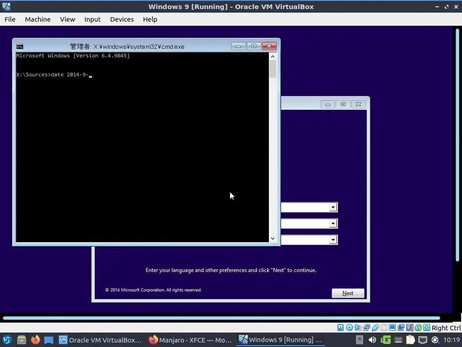Click the keyboard layout tray icon
462x347 pixels.
[x=398, y=340]
